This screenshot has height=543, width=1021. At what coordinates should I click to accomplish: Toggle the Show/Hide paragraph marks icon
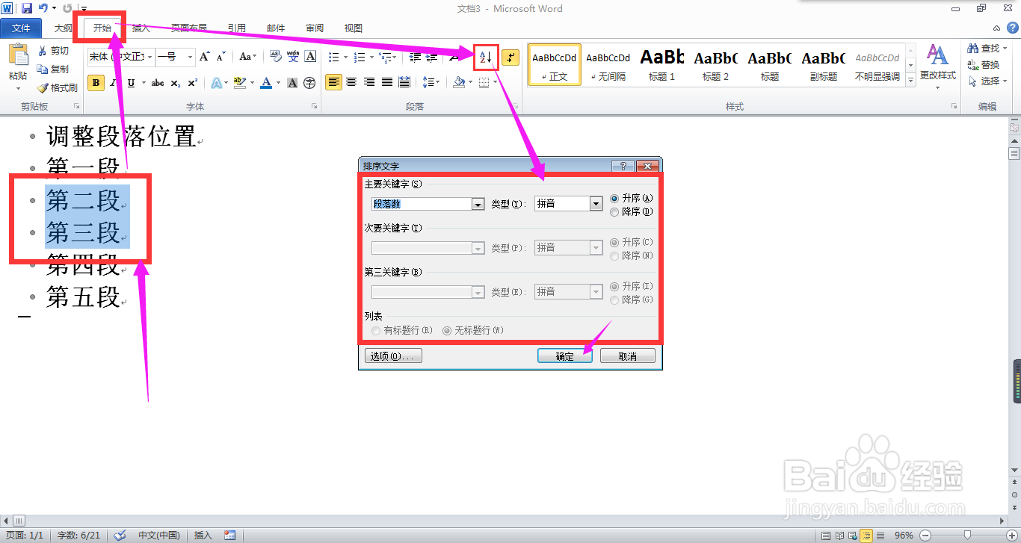tap(511, 58)
